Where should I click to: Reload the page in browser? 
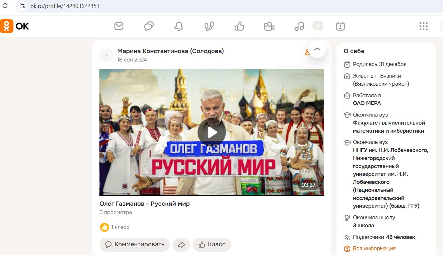5,6
